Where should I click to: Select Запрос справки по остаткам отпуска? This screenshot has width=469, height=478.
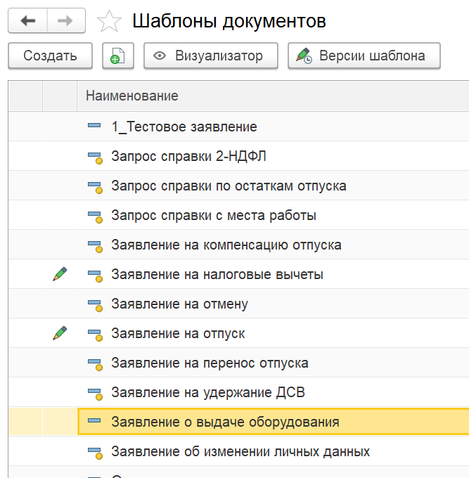coord(229,186)
